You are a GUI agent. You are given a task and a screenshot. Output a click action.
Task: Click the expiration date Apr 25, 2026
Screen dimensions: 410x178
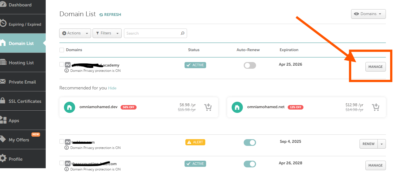point(291,64)
